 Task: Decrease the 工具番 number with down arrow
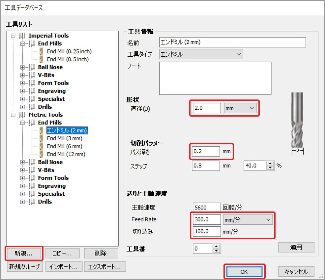coord(216,251)
